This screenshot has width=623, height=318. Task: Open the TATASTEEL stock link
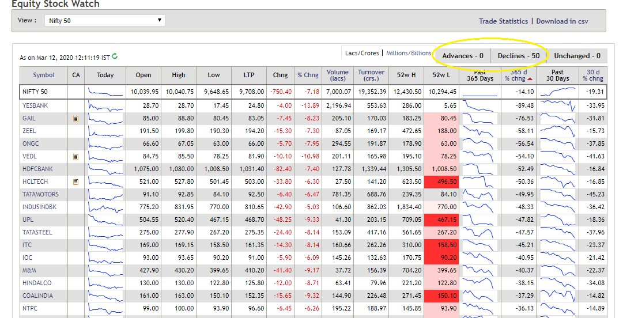(x=37, y=233)
